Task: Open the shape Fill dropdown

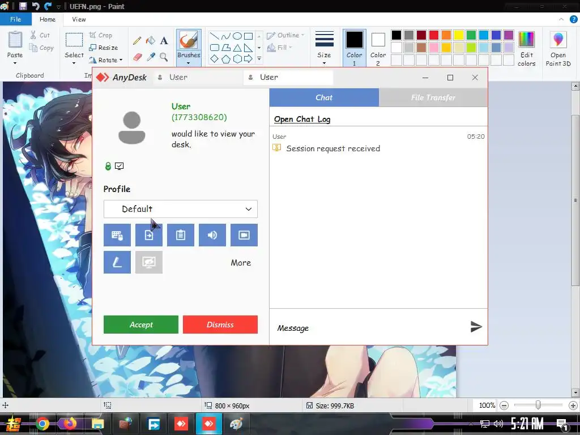Action: click(280, 48)
